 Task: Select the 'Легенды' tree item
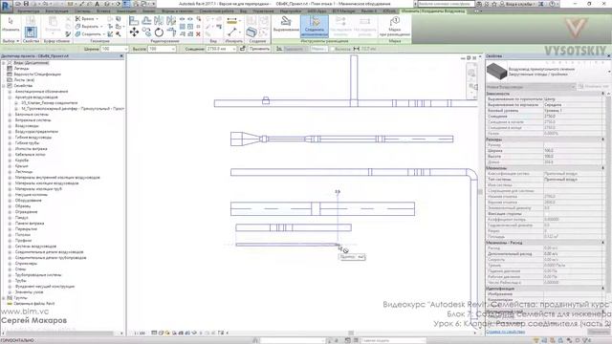tap(21, 68)
